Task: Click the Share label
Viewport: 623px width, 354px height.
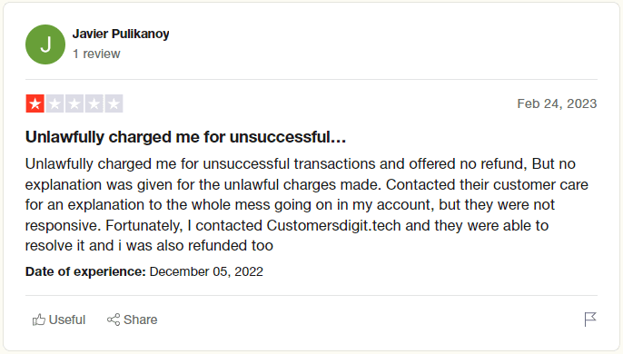Action: click(140, 320)
